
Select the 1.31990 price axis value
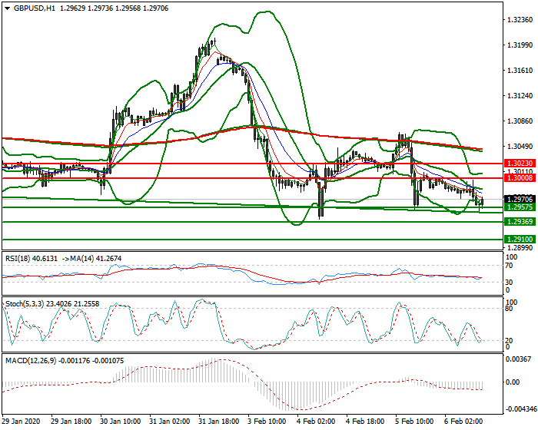click(520, 45)
